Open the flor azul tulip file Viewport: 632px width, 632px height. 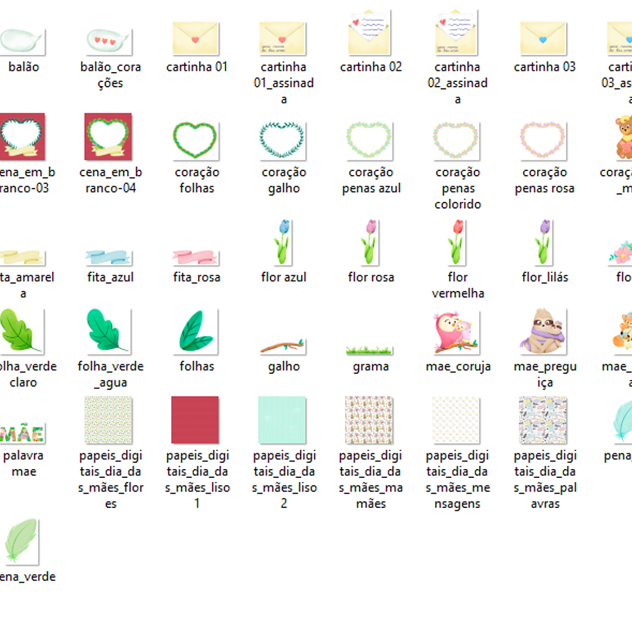click(x=283, y=242)
